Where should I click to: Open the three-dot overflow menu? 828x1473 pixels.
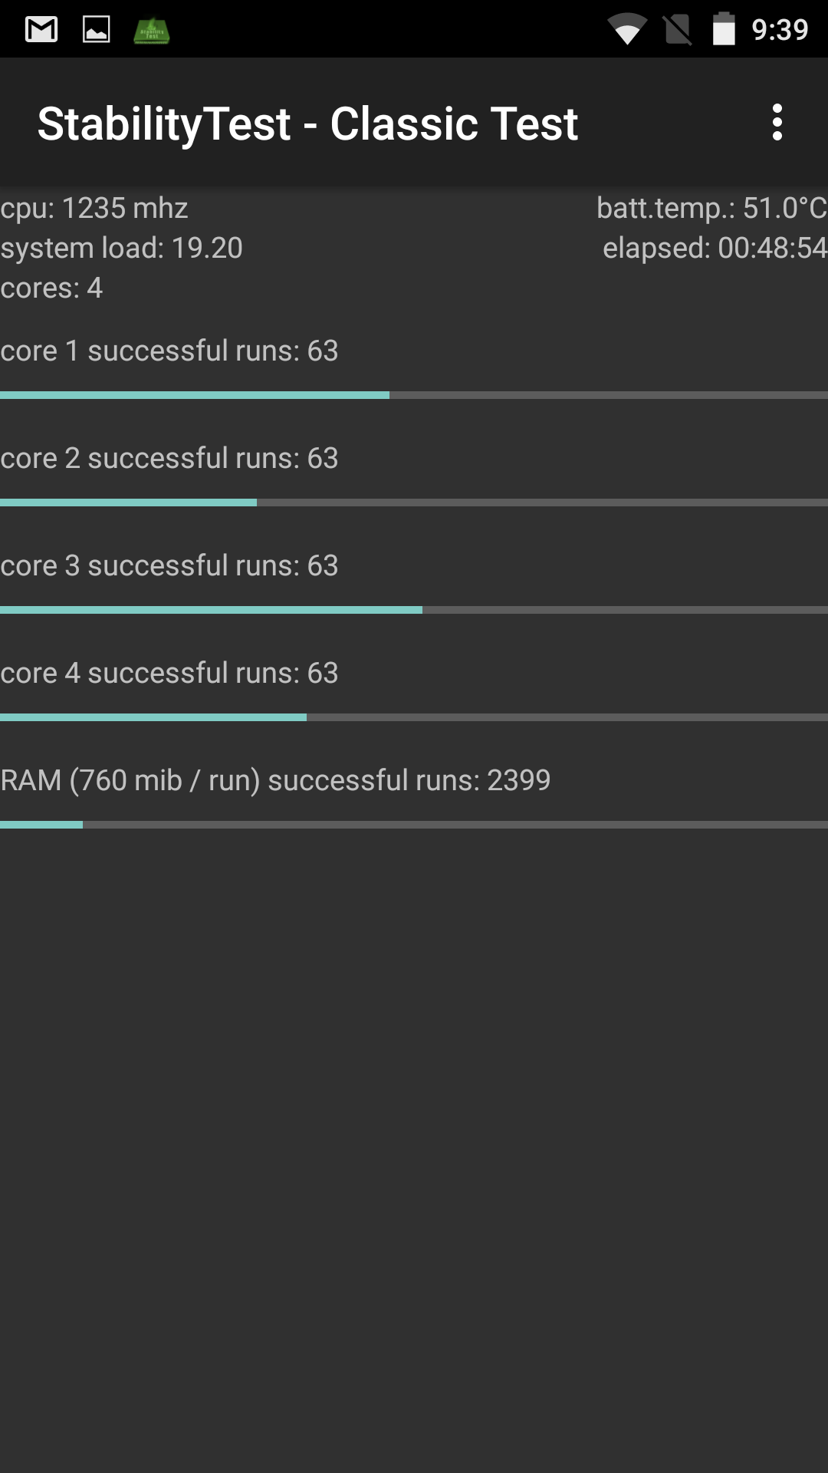(x=777, y=123)
